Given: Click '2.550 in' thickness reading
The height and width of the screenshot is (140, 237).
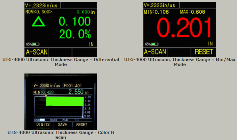Looking at the screenshot, I should (79, 92).
